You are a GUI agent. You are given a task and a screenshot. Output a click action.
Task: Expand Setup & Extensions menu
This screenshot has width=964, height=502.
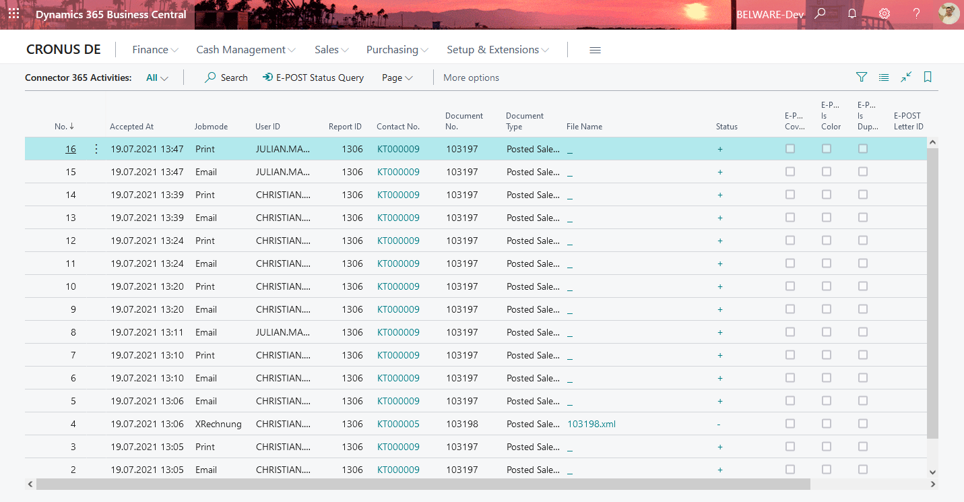(x=498, y=50)
